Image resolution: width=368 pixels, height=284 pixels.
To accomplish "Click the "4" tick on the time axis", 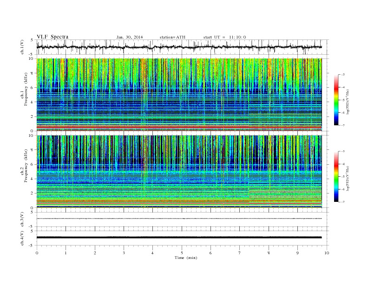I will click(x=153, y=253).
